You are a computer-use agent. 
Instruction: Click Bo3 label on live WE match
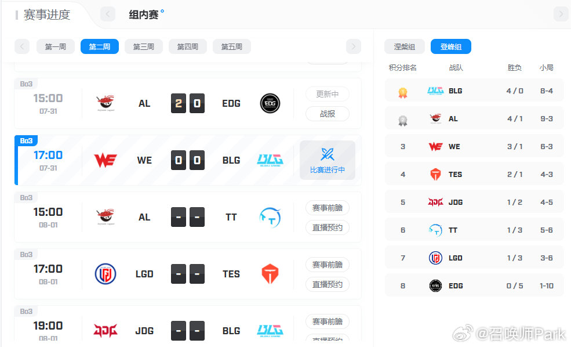coord(26,140)
